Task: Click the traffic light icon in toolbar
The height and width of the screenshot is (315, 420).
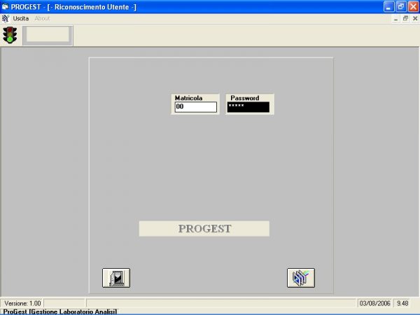Action: pyautogui.click(x=10, y=35)
